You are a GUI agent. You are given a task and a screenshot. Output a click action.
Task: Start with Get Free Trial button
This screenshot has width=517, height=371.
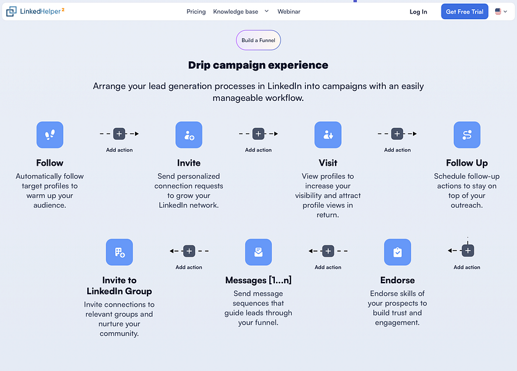[464, 12]
